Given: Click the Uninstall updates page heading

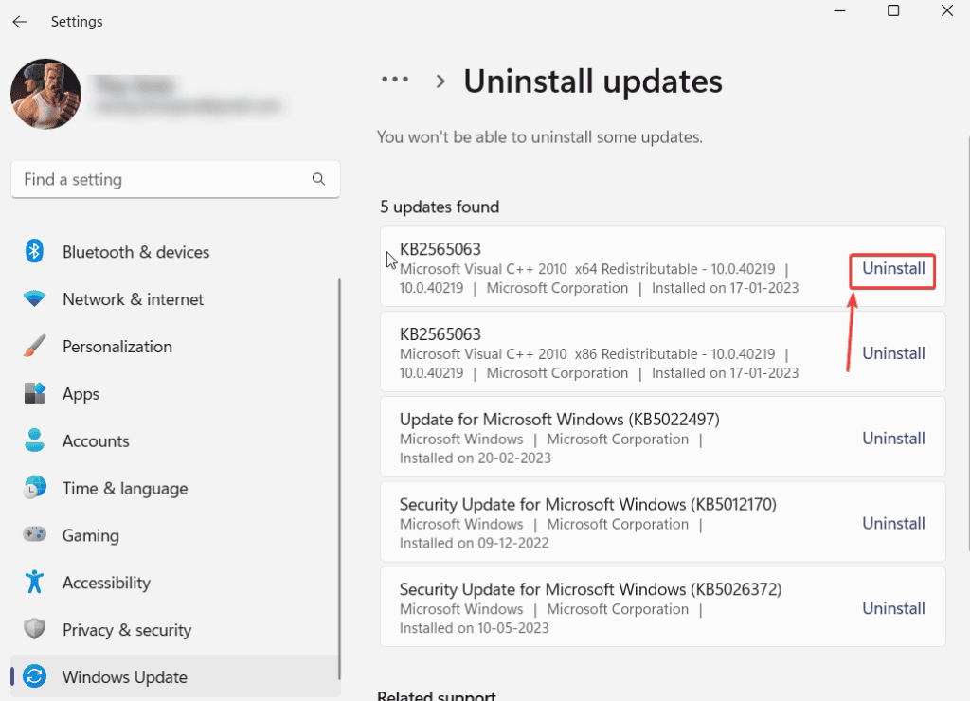Looking at the screenshot, I should click(x=593, y=81).
